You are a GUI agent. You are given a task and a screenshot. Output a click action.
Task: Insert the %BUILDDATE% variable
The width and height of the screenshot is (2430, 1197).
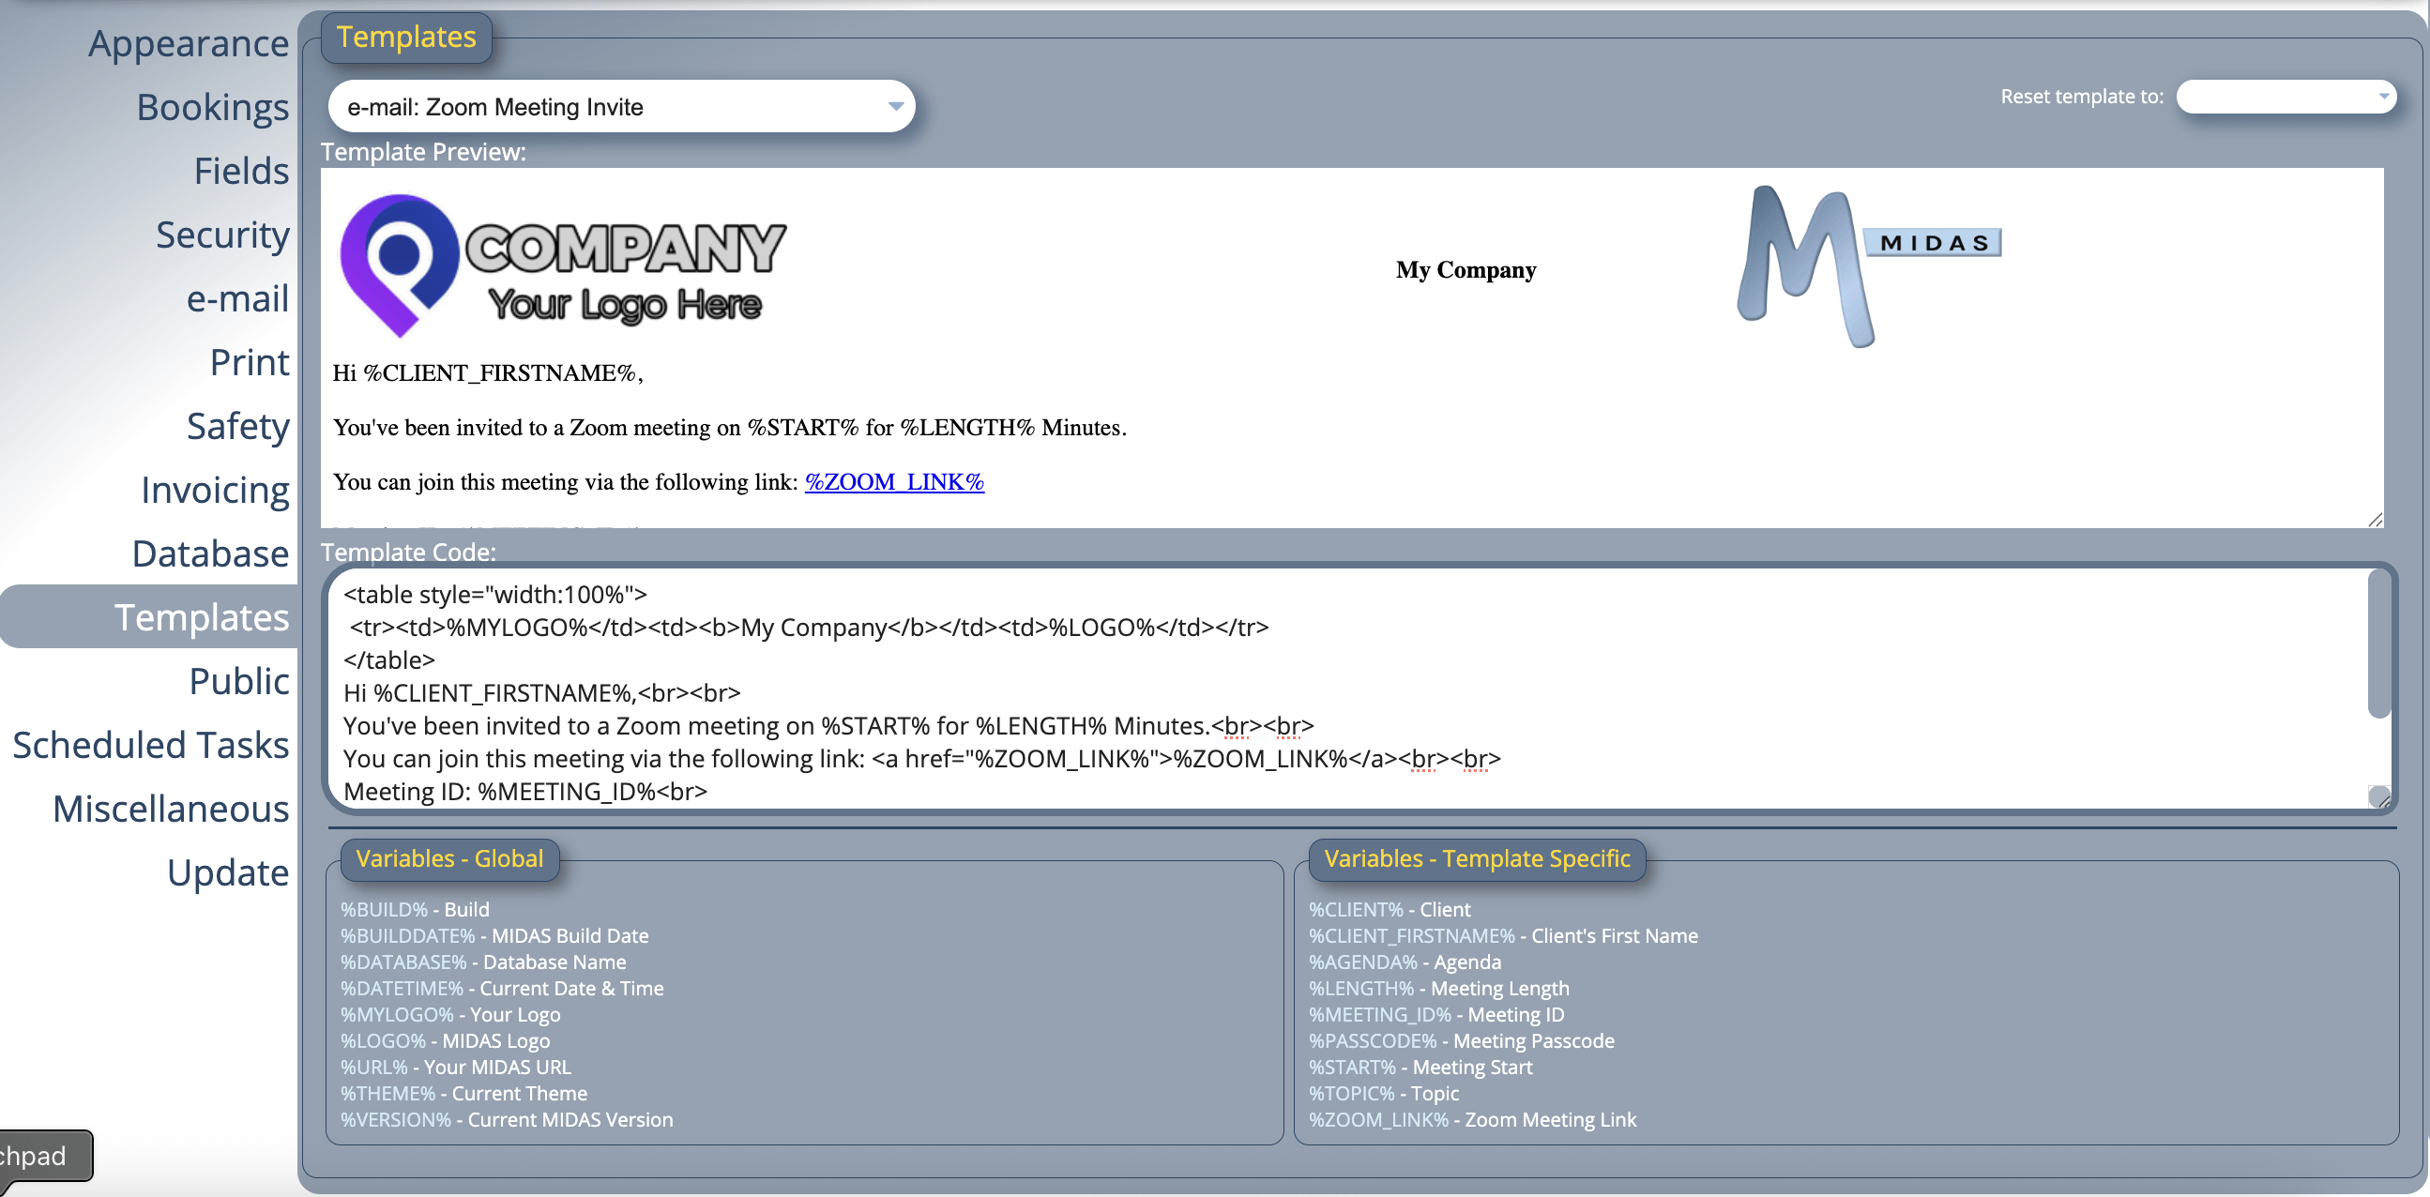click(407, 935)
